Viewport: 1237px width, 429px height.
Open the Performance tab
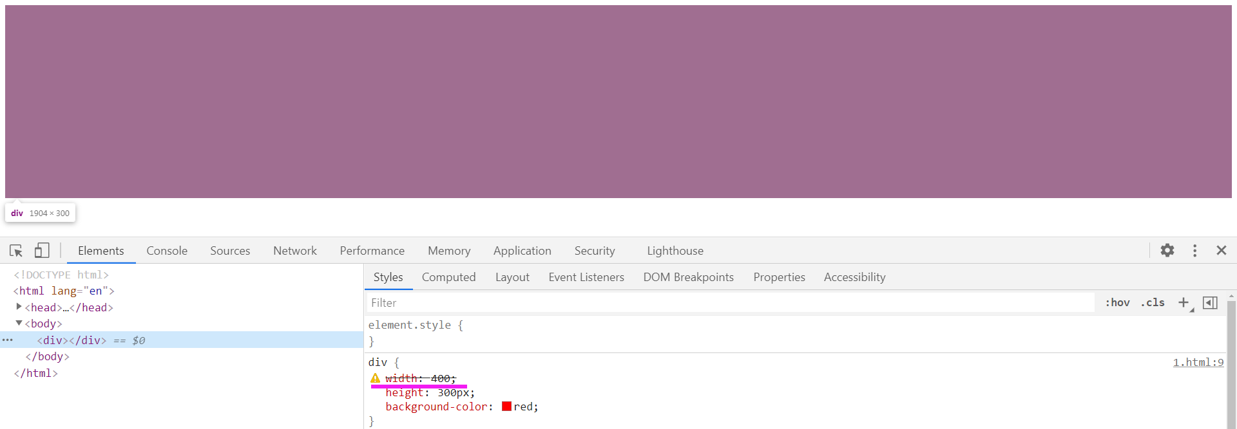click(372, 251)
